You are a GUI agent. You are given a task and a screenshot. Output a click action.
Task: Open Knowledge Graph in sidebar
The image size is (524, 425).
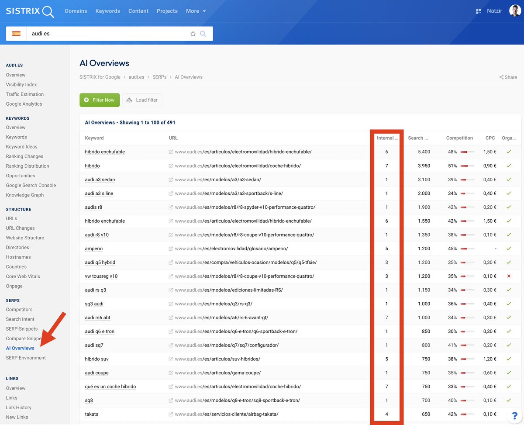(x=25, y=195)
